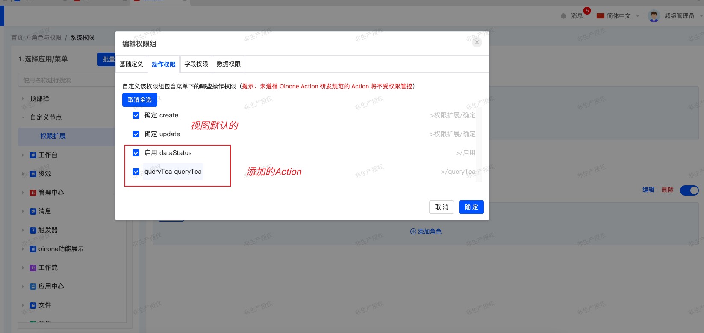Click the 使用名称进行搜索 search field
Image resolution: width=704 pixels, height=333 pixels.
pyautogui.click(x=67, y=80)
